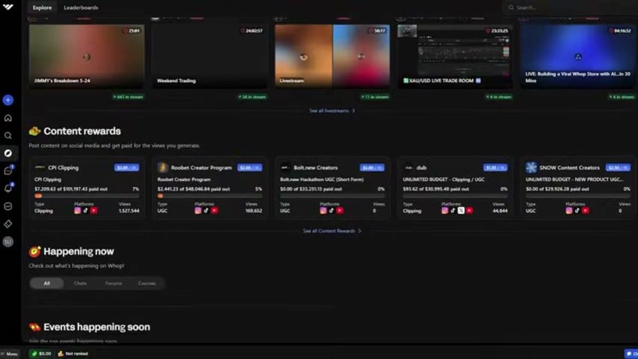Image resolution: width=638 pixels, height=359 pixels.
Task: Click the dub card reward rate badge
Action: [495, 168]
